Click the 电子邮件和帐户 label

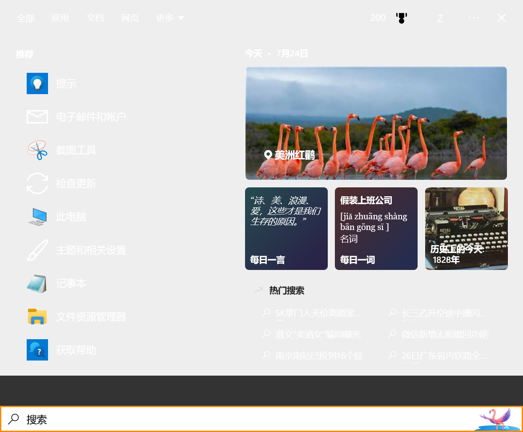tap(91, 117)
